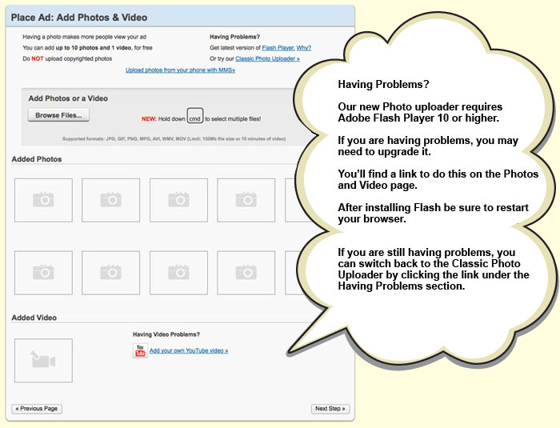Image resolution: width=560 pixels, height=428 pixels.
Task: Select third camera placeholder in top row
Action: click(178, 200)
